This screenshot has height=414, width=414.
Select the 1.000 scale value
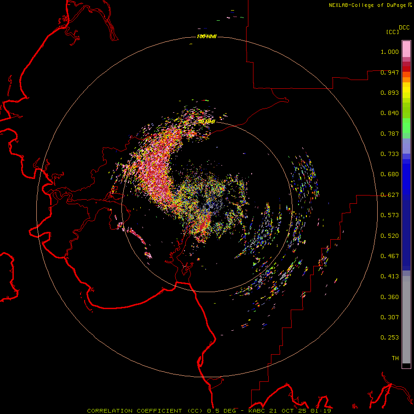tap(390, 52)
